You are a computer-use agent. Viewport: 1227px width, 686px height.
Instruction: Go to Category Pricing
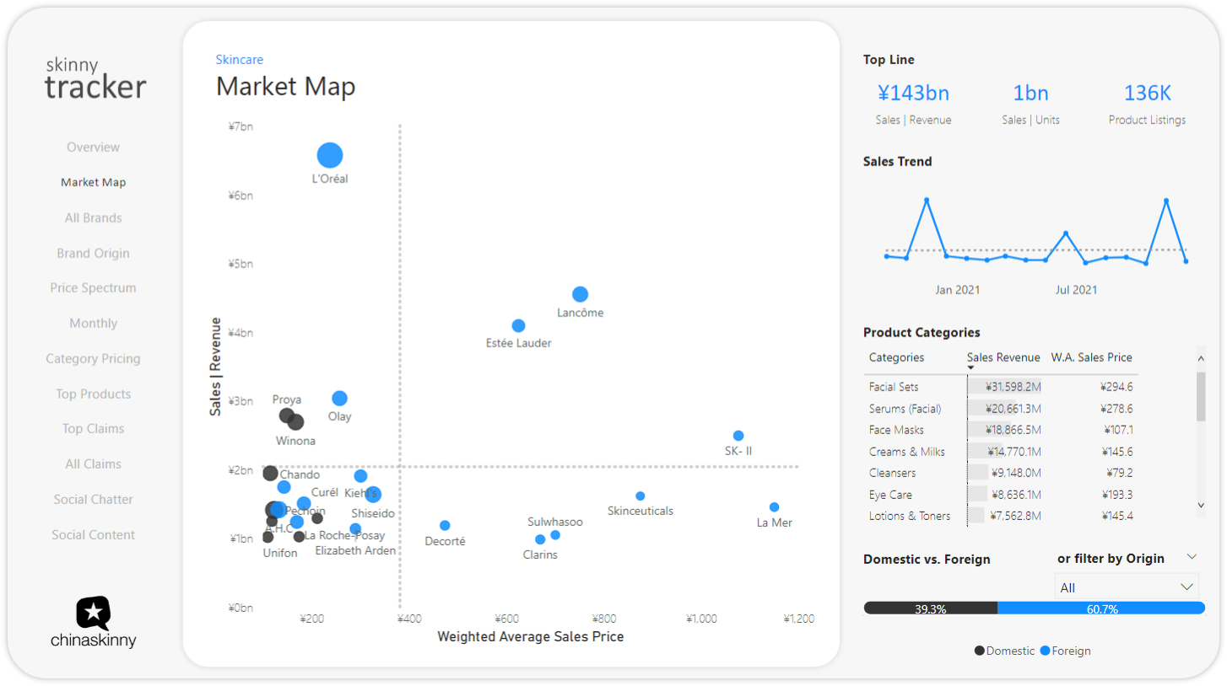94,359
